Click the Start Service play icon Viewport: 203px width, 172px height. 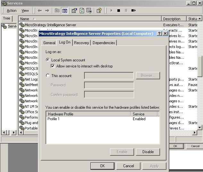(x=111, y=11)
